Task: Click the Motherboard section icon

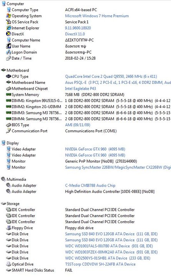Action: click(3, 70)
